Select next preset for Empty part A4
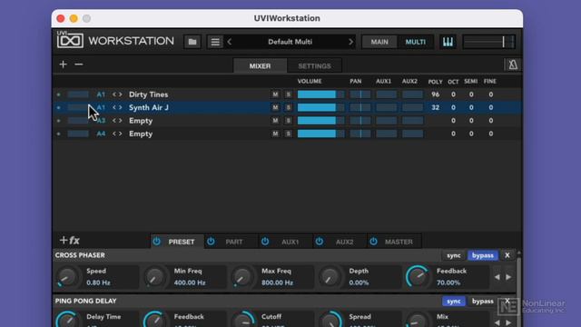581x327 pixels. coord(120,134)
